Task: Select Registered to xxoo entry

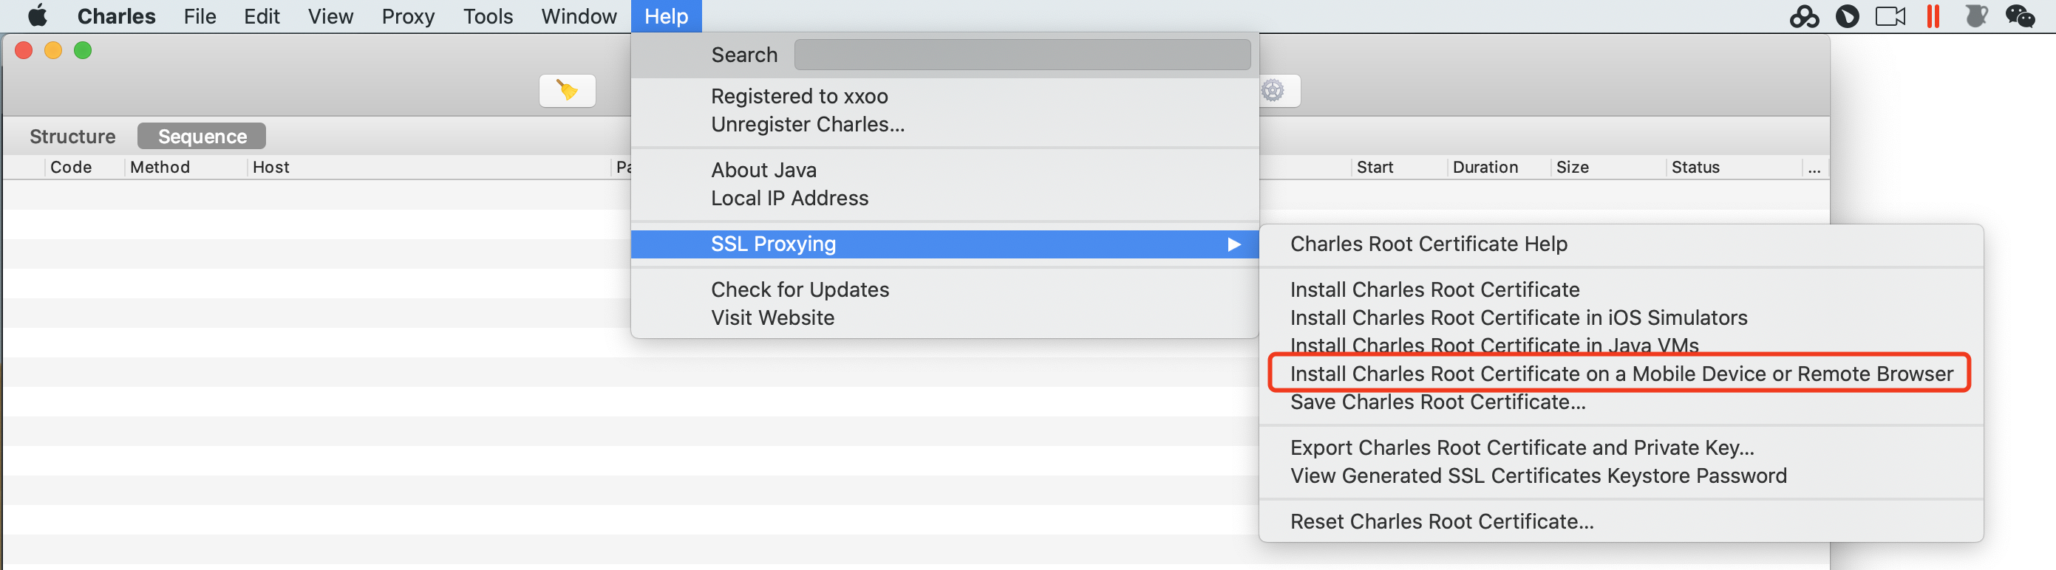Action: (945, 96)
